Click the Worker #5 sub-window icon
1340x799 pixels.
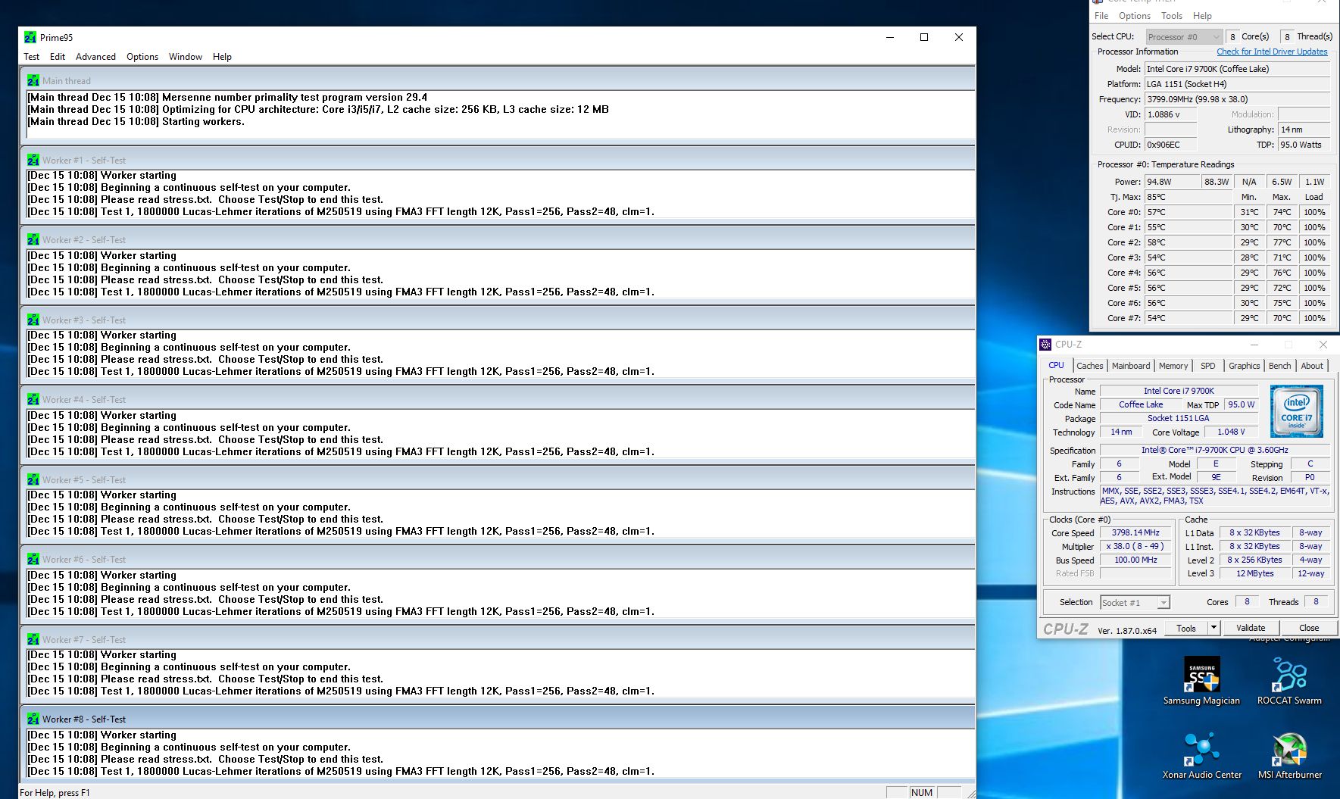pyautogui.click(x=33, y=479)
